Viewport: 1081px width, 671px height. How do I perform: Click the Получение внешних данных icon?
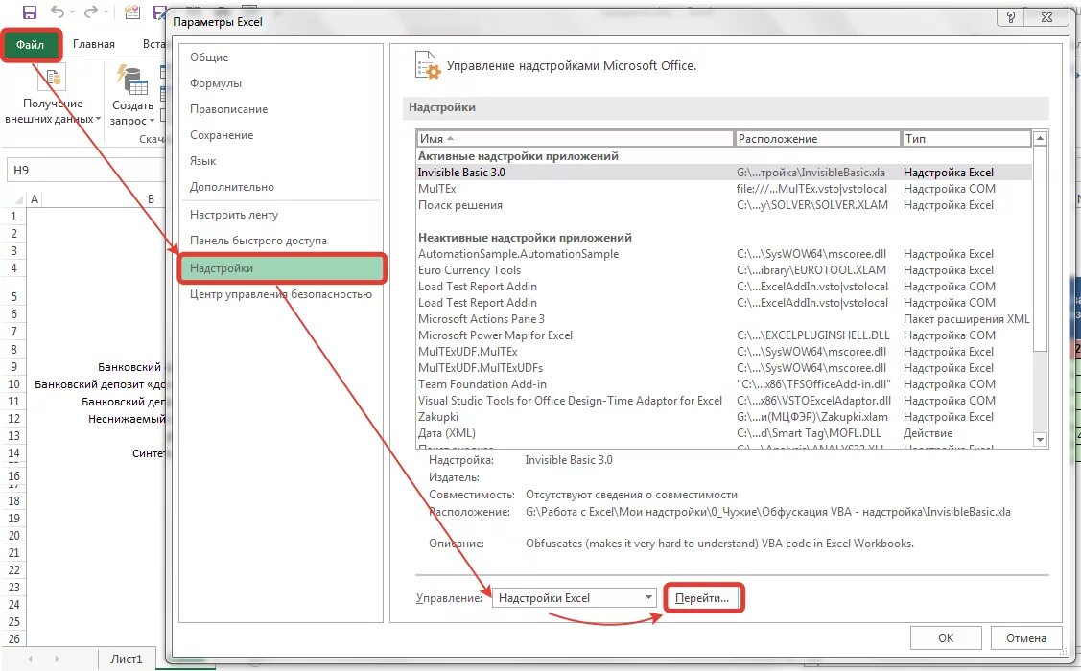click(x=53, y=77)
